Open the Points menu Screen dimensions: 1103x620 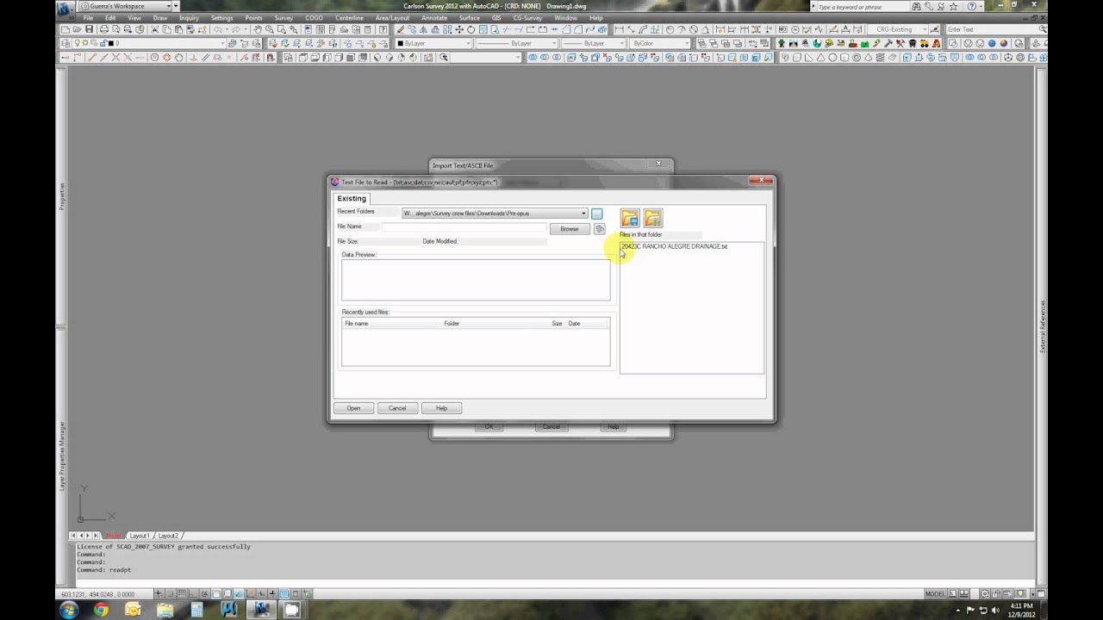253,18
